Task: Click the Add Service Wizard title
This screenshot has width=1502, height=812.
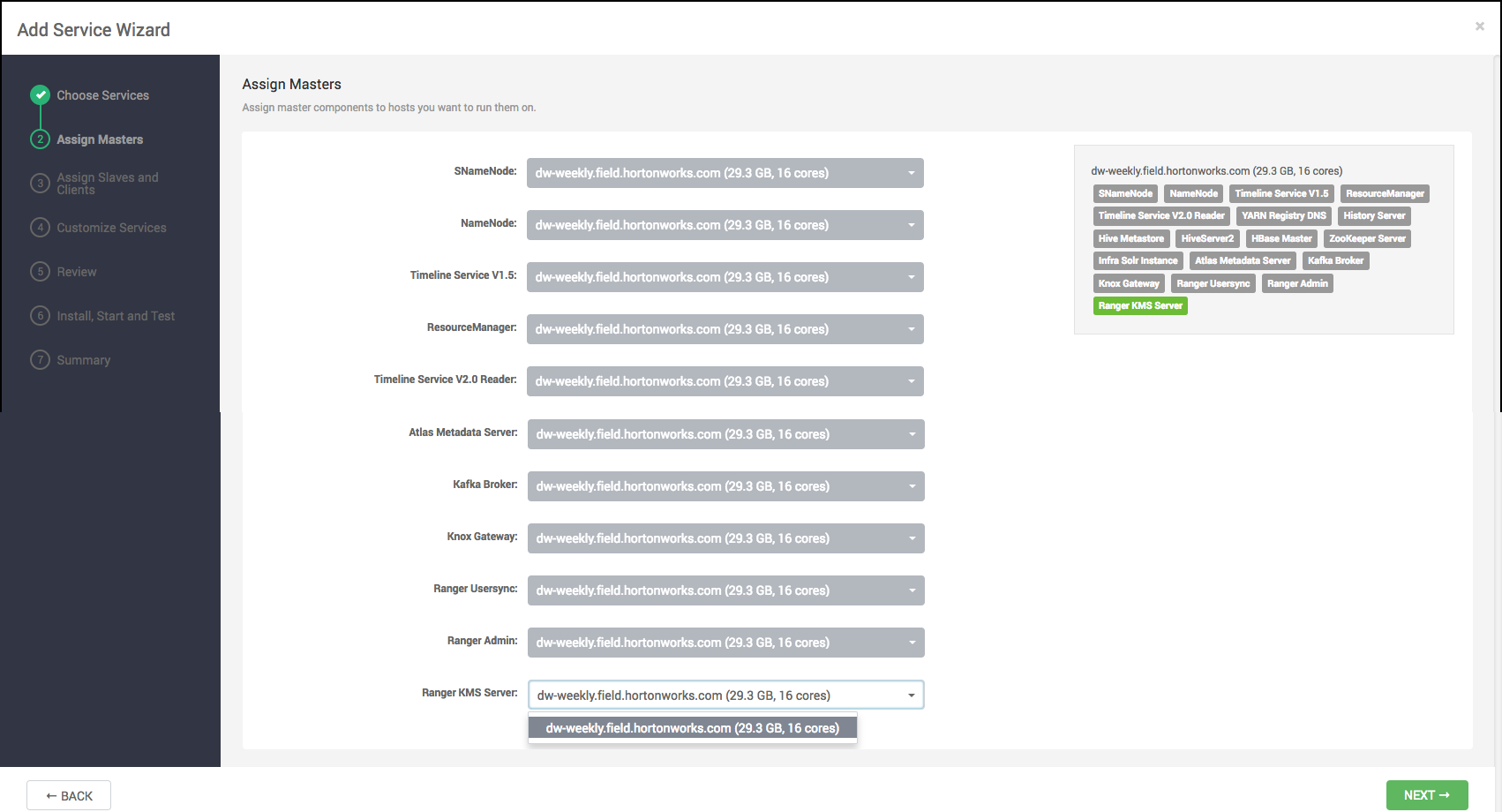Action: [x=94, y=30]
